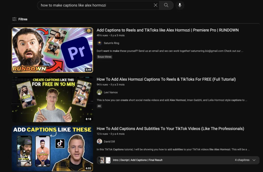263x172 pixels.
Task: Visit the David Dill channel name
Action: [x=109, y=141]
